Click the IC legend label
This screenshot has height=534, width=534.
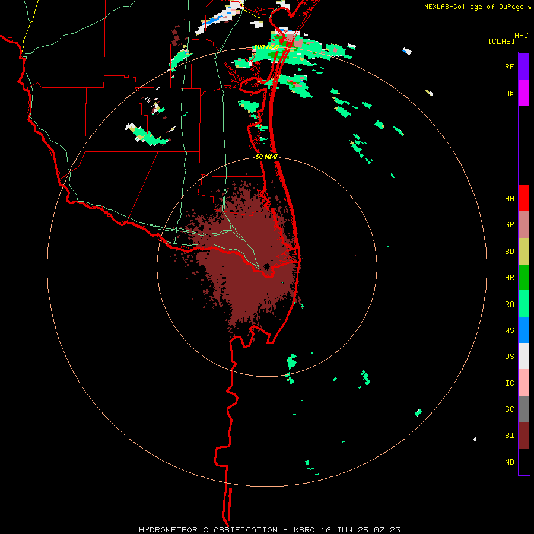(509, 383)
